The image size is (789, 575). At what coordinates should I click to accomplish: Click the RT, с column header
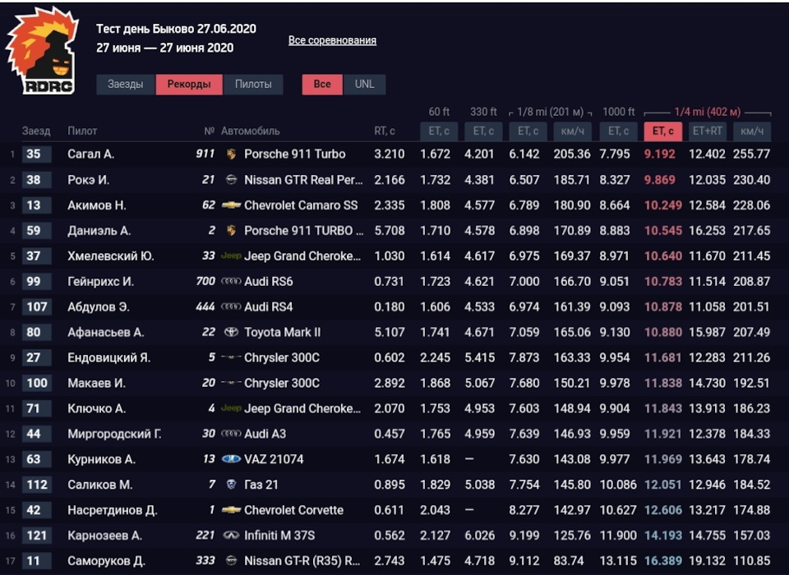[385, 131]
